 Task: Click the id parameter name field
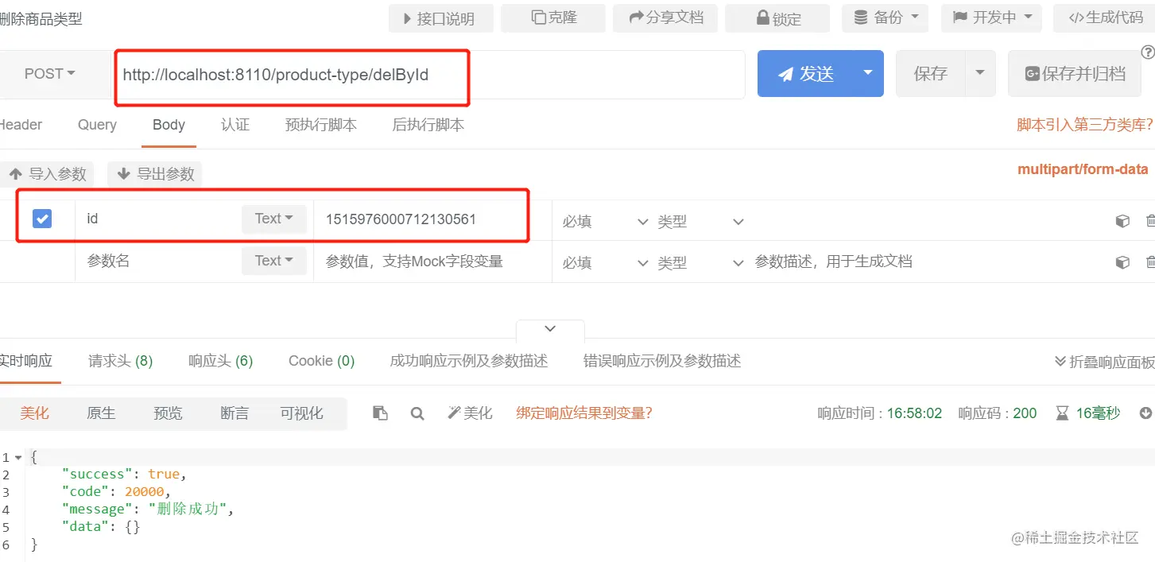[x=159, y=219]
